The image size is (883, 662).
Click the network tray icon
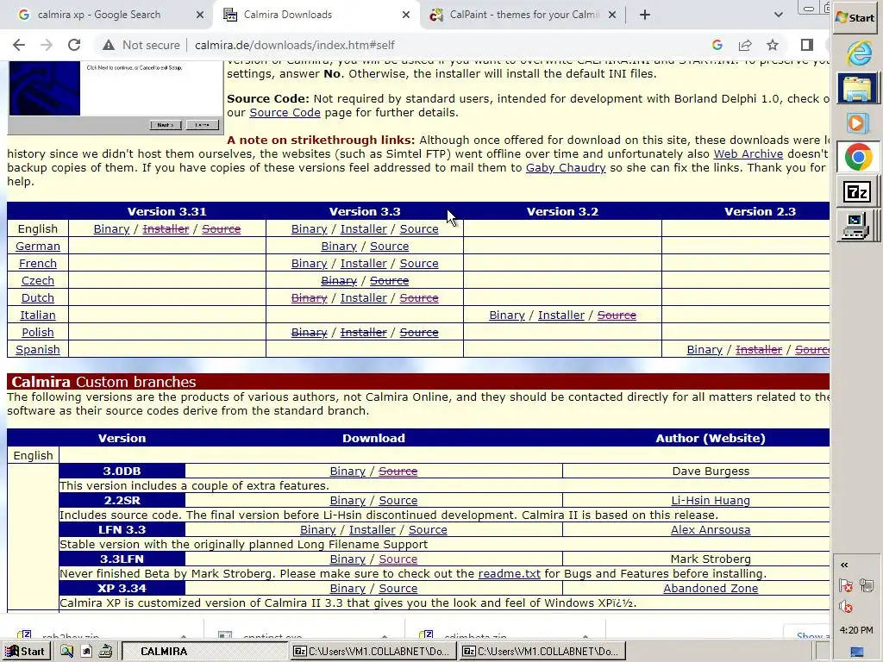[867, 585]
